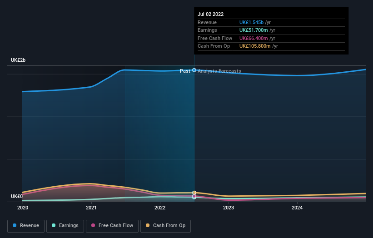Click the UK£105.800m cash from op value
This screenshot has width=373, height=238.
255,46
